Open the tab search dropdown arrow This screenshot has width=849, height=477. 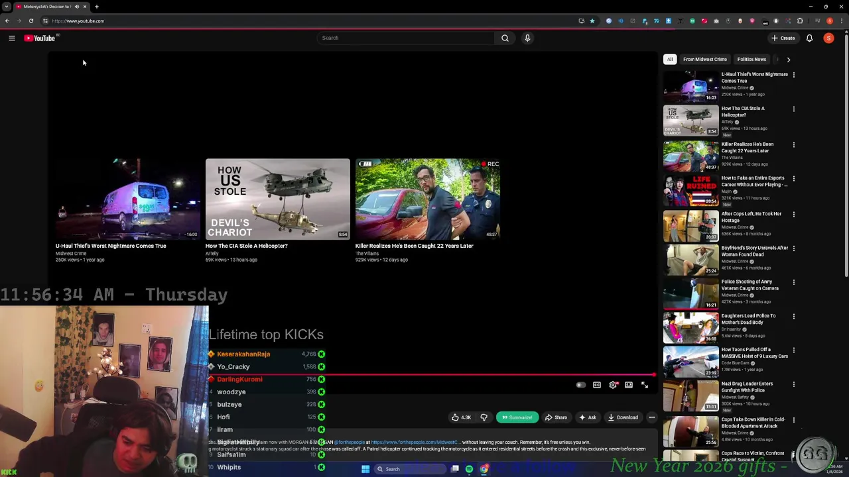[6, 7]
